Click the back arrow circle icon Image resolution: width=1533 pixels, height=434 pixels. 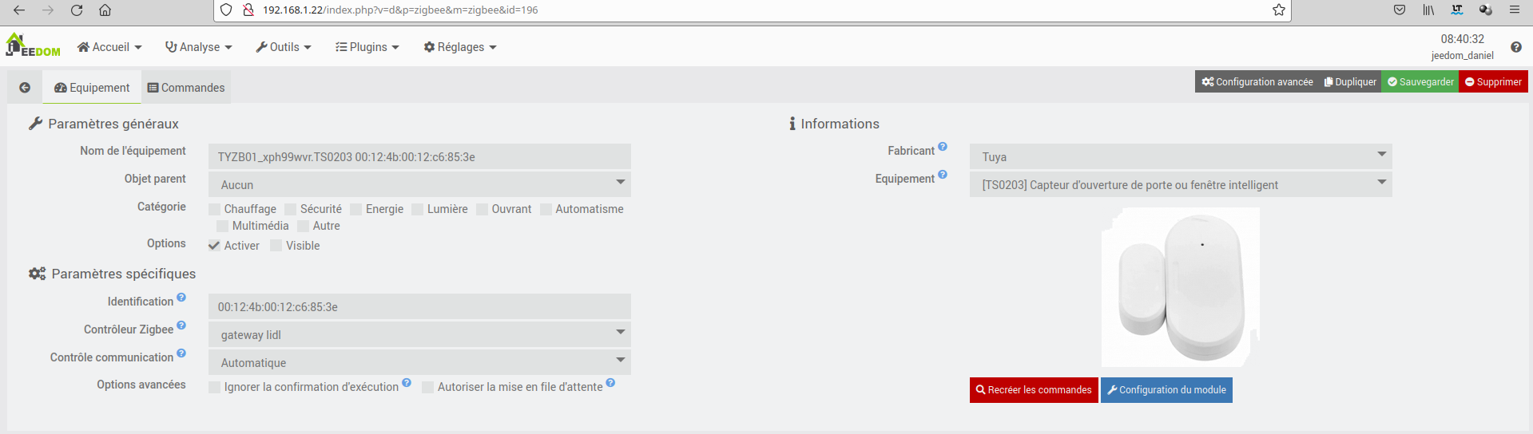25,88
